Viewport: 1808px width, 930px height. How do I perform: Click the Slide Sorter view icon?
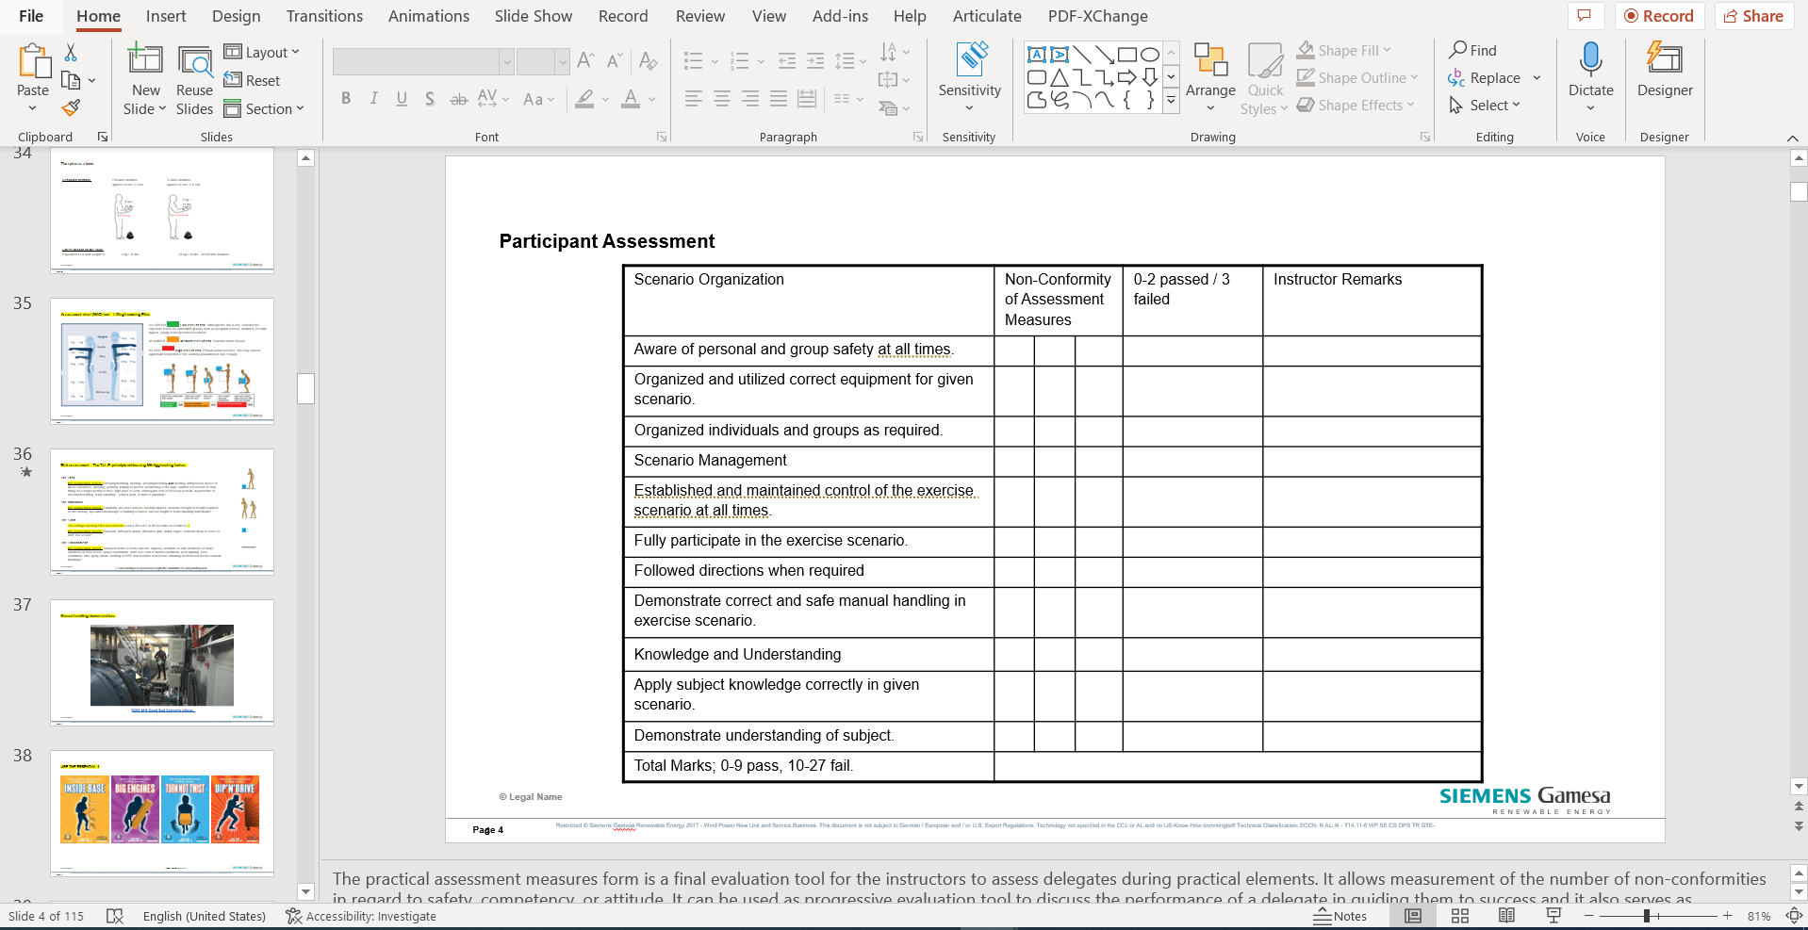pyautogui.click(x=1460, y=916)
